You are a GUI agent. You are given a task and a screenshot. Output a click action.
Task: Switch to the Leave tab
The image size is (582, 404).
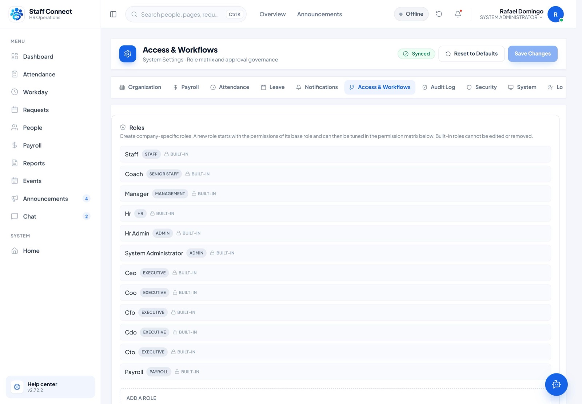pos(273,87)
